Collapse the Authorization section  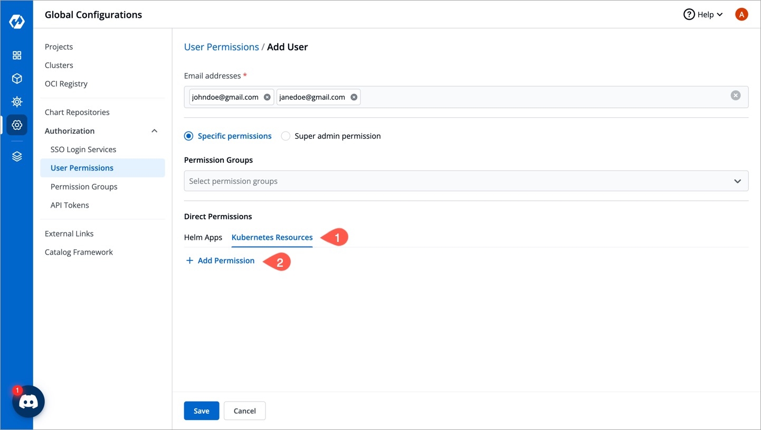pyautogui.click(x=154, y=131)
